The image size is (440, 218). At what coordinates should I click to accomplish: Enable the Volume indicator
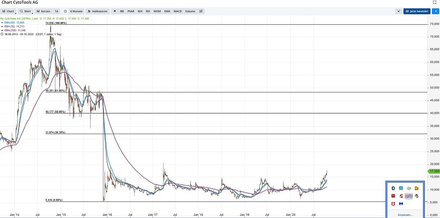[x=190, y=11]
